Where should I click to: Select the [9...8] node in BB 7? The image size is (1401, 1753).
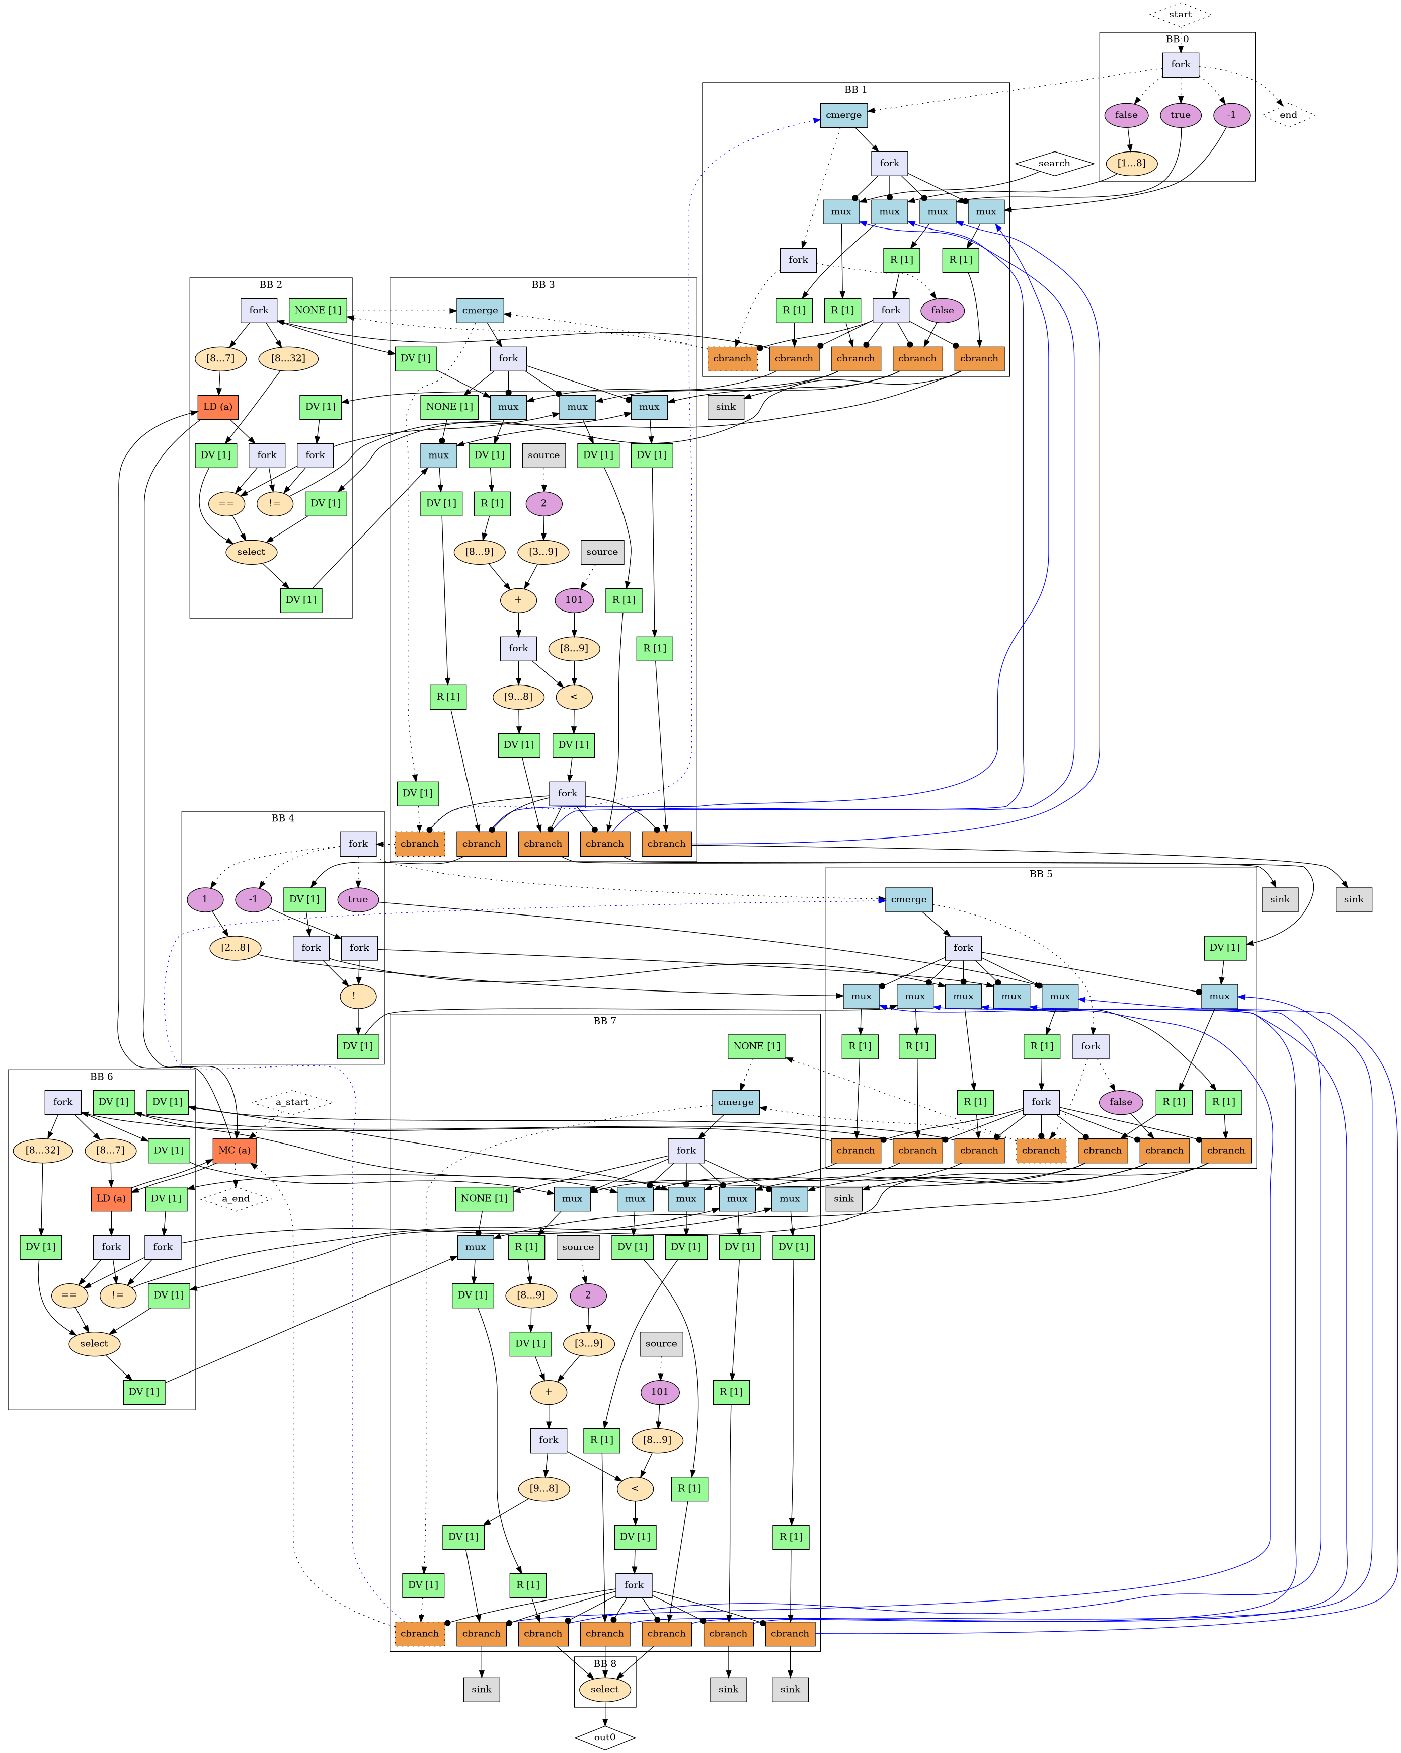click(544, 1489)
